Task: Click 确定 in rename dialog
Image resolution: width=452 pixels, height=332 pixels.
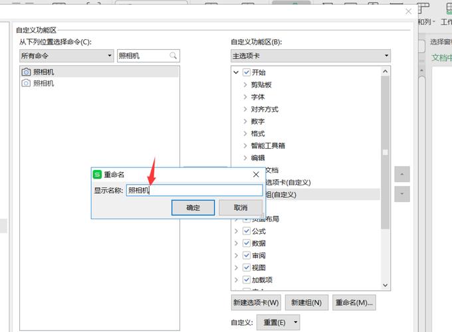Action: pos(193,208)
